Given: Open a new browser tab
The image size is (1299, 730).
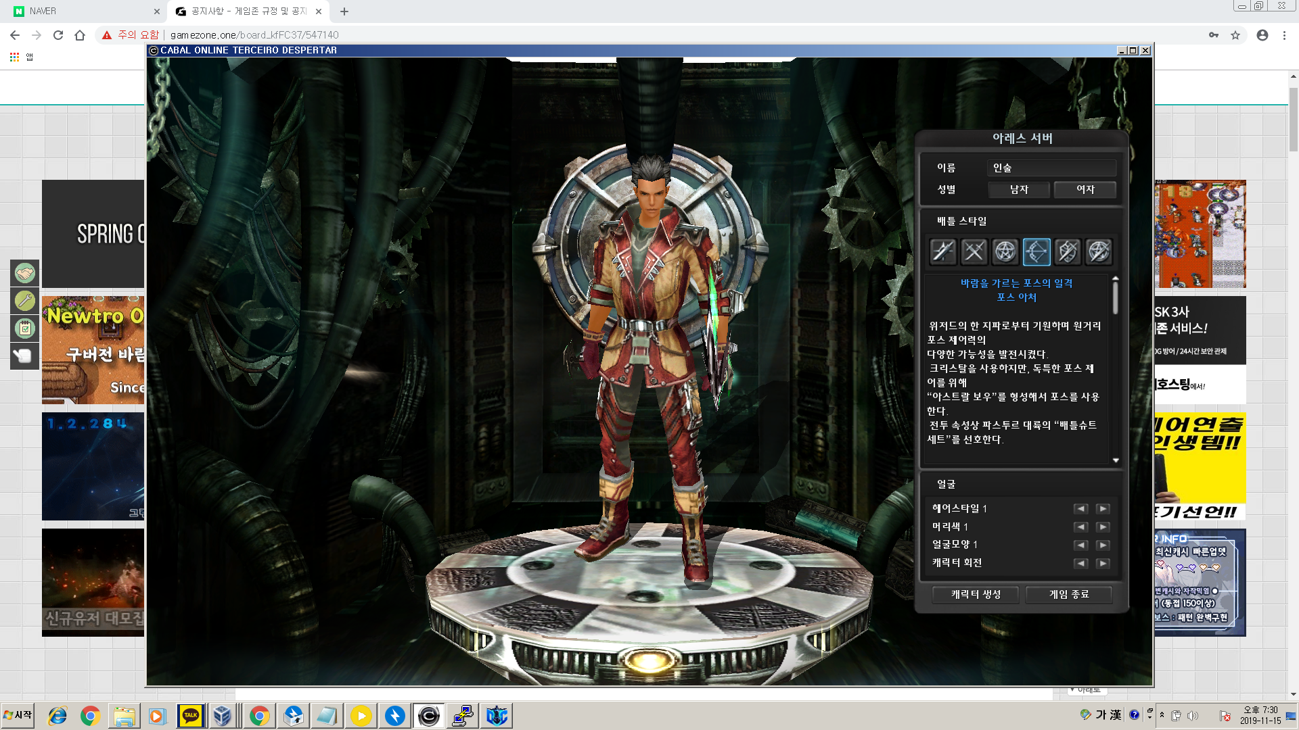Looking at the screenshot, I should (344, 11).
